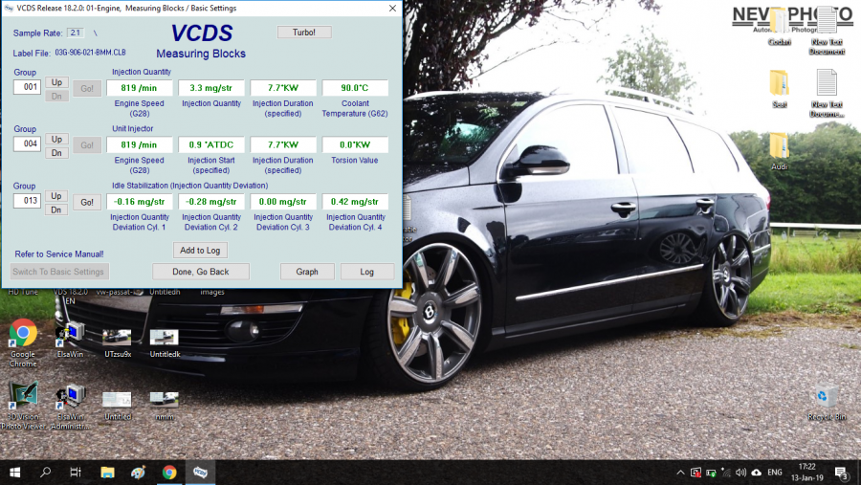The height and width of the screenshot is (485, 861).
Task: Click Done, Go Back button
Action: click(201, 272)
